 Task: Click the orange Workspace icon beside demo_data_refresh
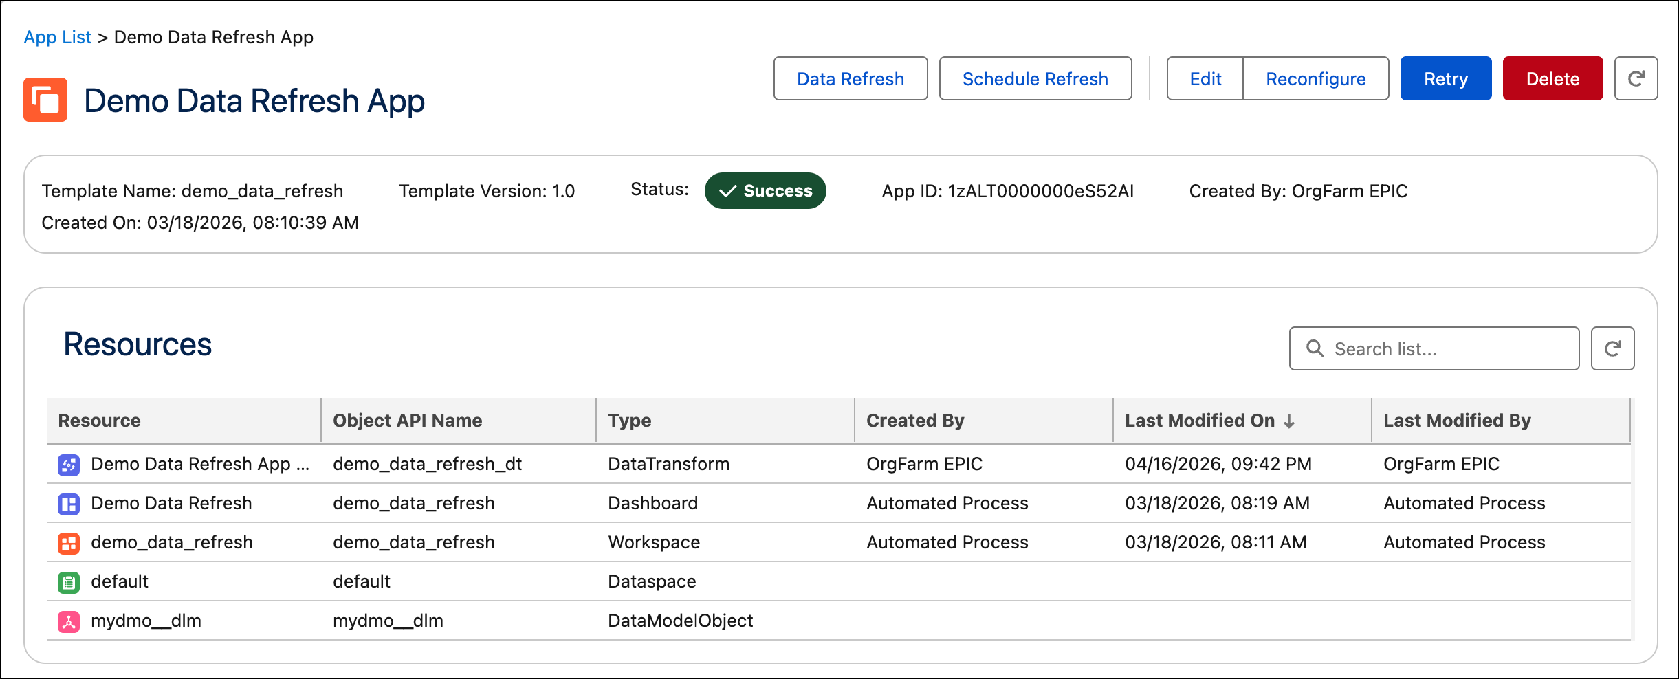(68, 544)
